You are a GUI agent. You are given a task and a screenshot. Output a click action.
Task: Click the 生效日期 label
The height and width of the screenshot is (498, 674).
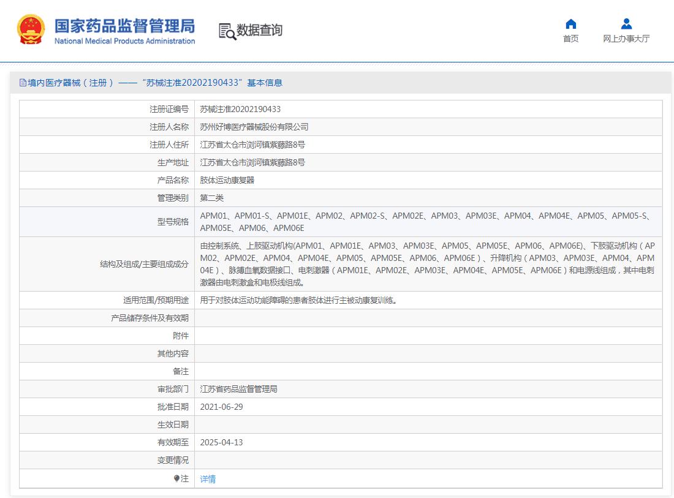click(173, 424)
